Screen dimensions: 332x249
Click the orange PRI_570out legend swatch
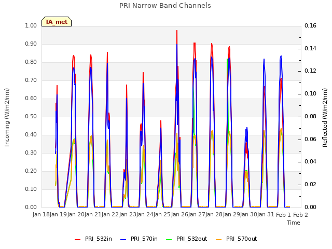tap(219, 240)
